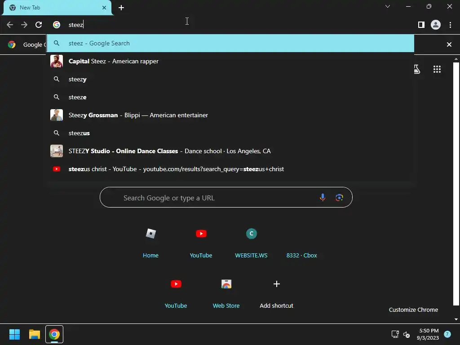Click Chrome icon in the taskbar

pos(54,334)
